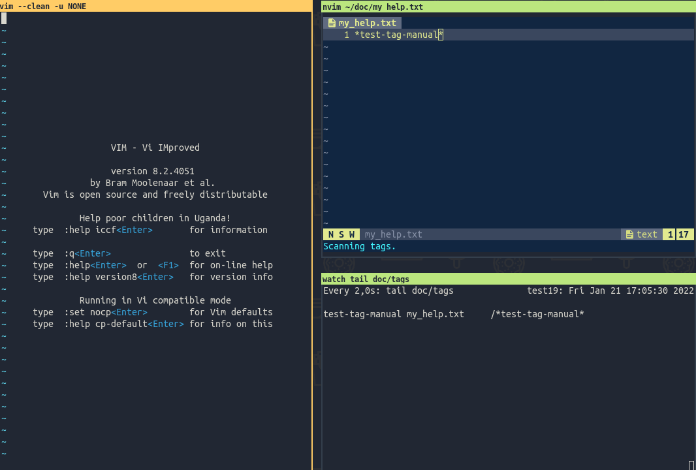Viewport: 696px width, 470px height.
Task: Click the ':q<Enter>' command text
Action: click(87, 253)
